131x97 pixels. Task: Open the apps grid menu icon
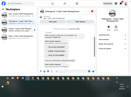116,3
